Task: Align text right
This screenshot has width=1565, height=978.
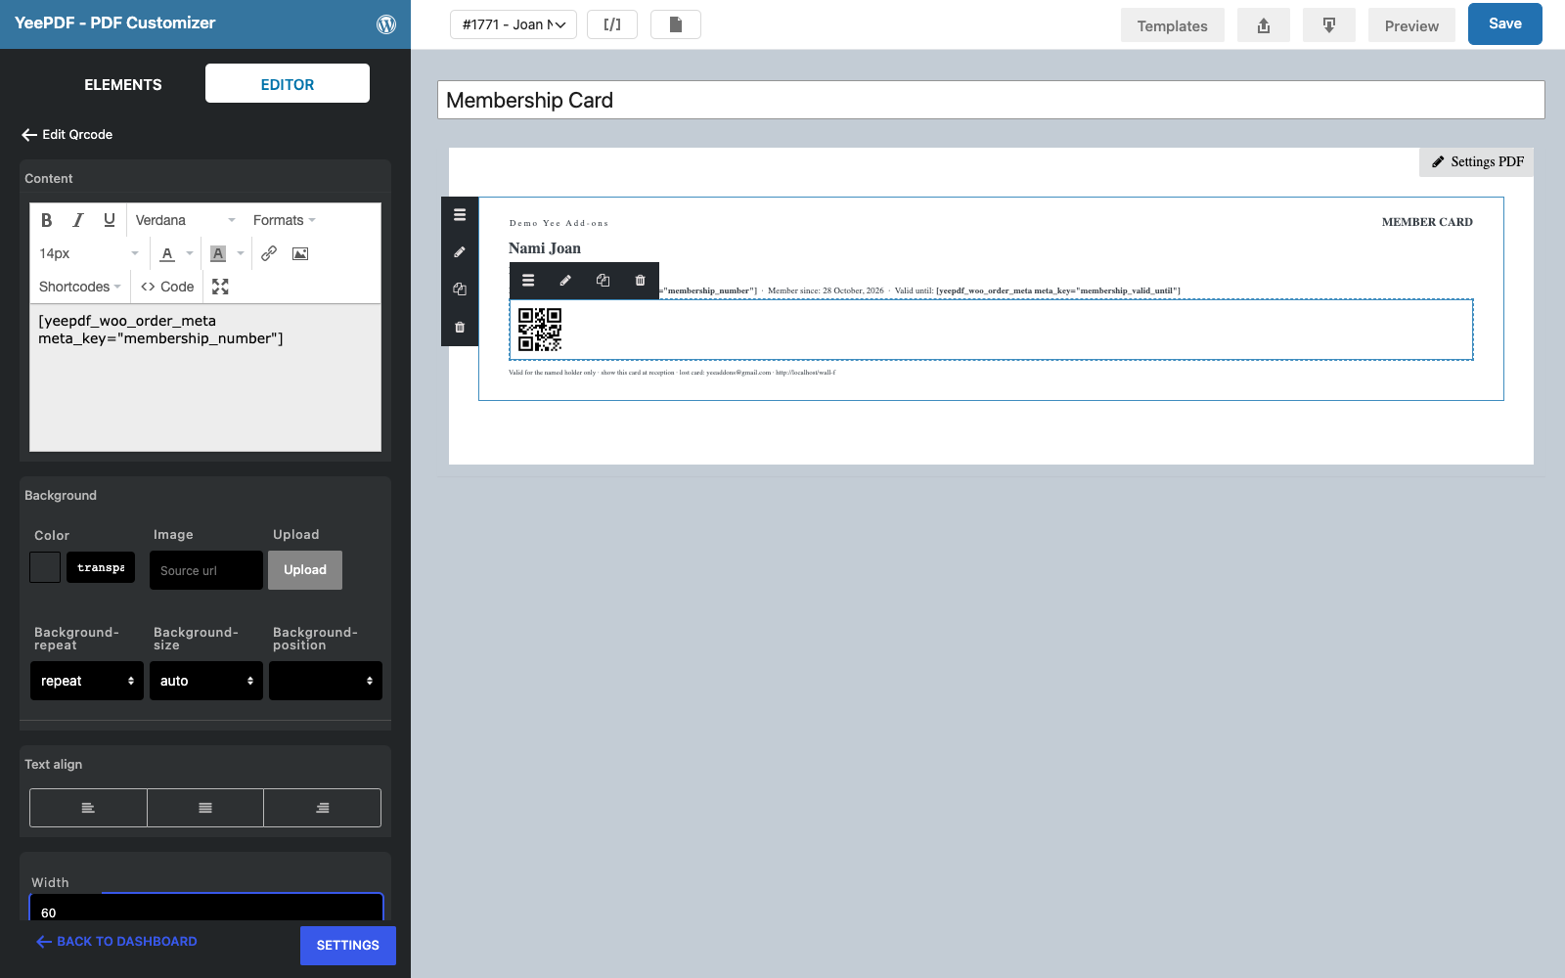Action: tap(323, 808)
